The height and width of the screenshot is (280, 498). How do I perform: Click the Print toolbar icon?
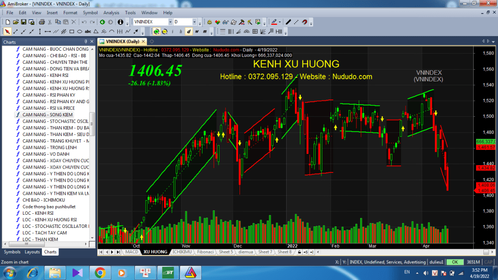click(42, 22)
